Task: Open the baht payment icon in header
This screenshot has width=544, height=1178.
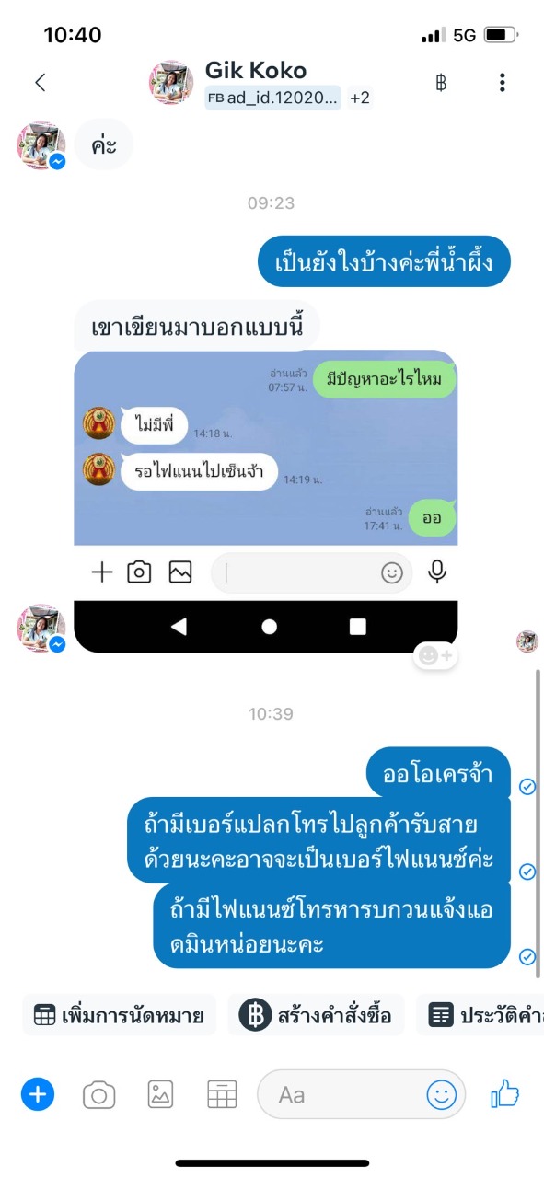Action: click(441, 83)
